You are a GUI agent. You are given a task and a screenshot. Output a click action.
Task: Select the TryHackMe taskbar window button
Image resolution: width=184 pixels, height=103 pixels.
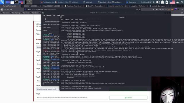(47, 2)
